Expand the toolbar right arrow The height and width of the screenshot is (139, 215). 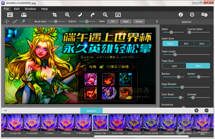157,21
